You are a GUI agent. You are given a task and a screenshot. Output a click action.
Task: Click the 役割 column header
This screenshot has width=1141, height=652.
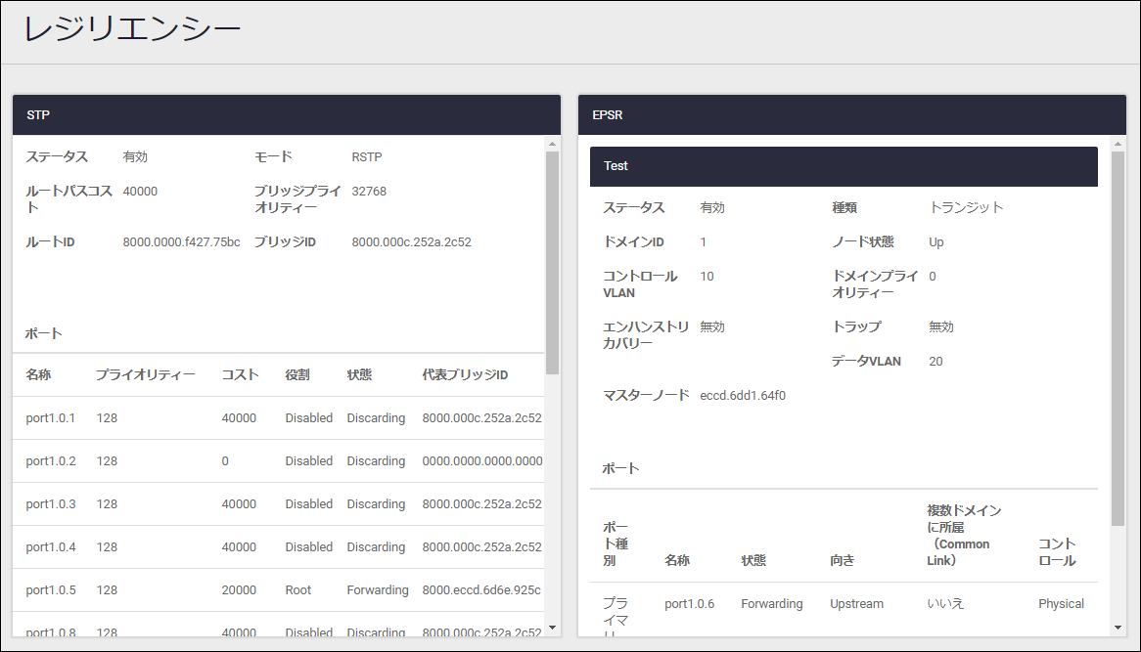297,375
